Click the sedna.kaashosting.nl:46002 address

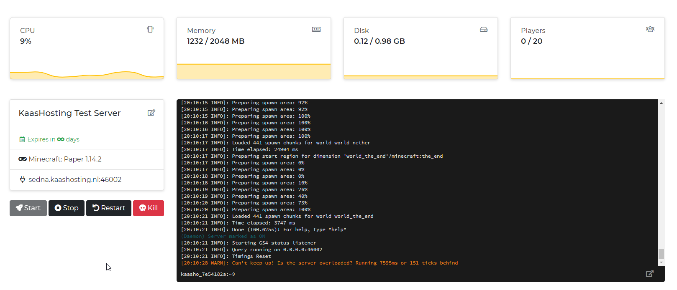[75, 179]
